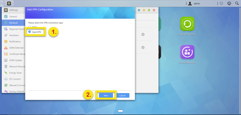This screenshot has width=241, height=115.
Task: Click the Settings window title icon
Action: 6,10
